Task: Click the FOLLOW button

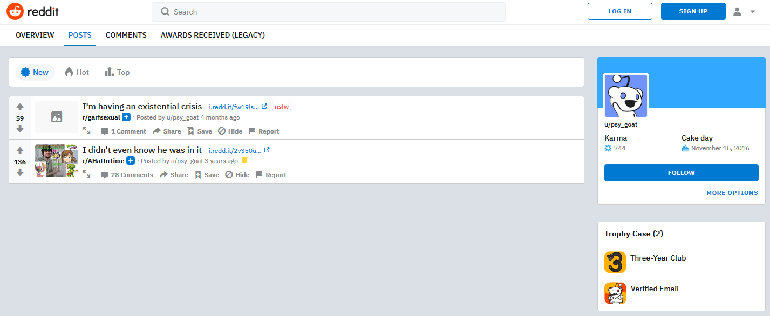Action: 681,173
